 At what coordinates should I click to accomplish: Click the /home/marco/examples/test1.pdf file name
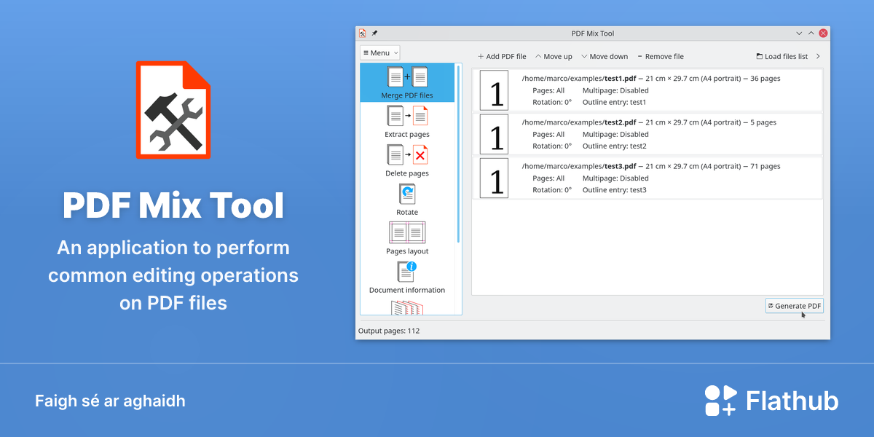[578, 78]
